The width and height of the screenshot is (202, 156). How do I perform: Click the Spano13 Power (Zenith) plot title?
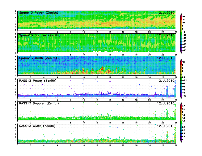39,12
